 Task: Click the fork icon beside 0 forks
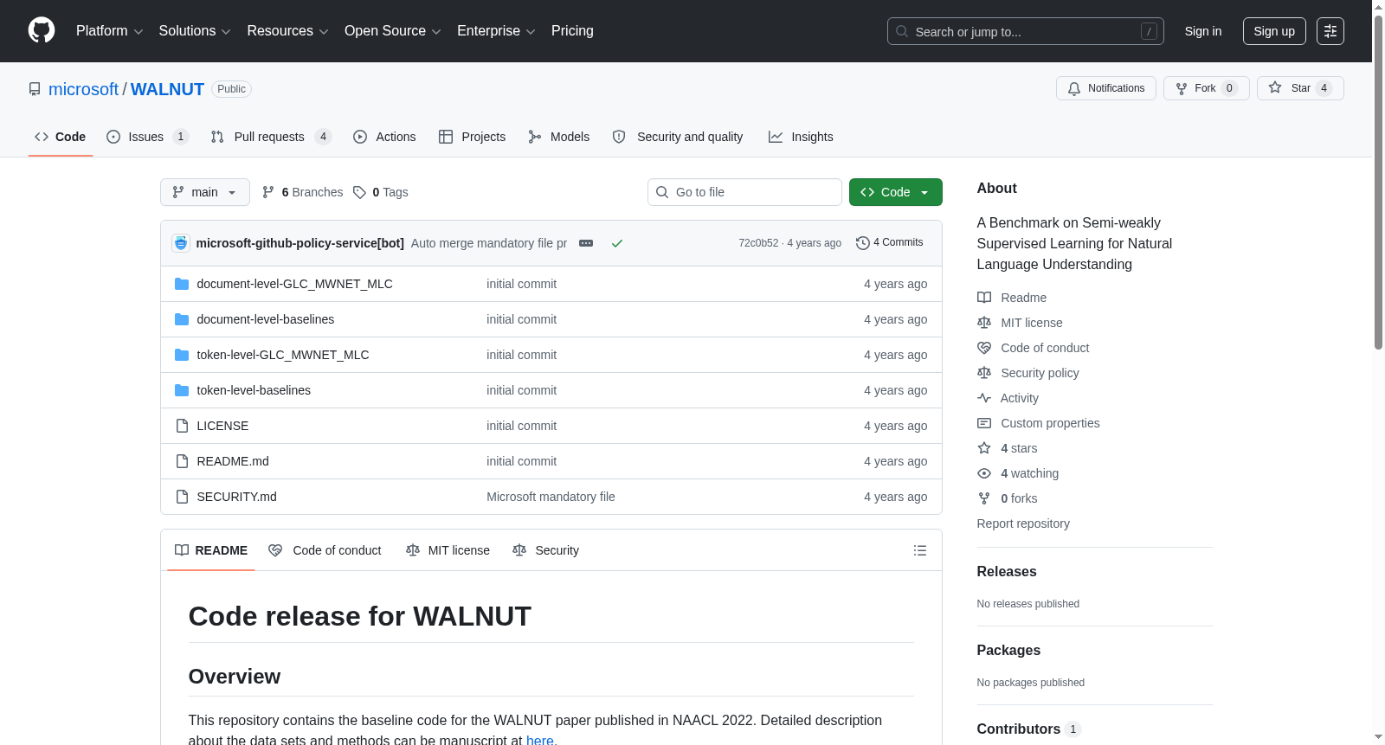(984, 498)
